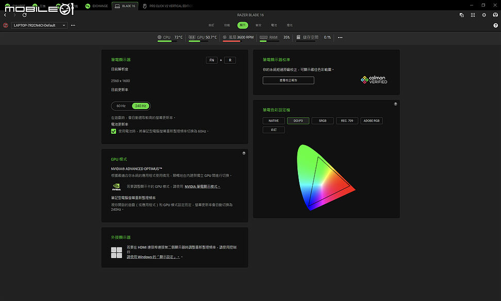Open help tooltip in GPU mode panel
501x301 pixels.
pyautogui.click(x=244, y=153)
